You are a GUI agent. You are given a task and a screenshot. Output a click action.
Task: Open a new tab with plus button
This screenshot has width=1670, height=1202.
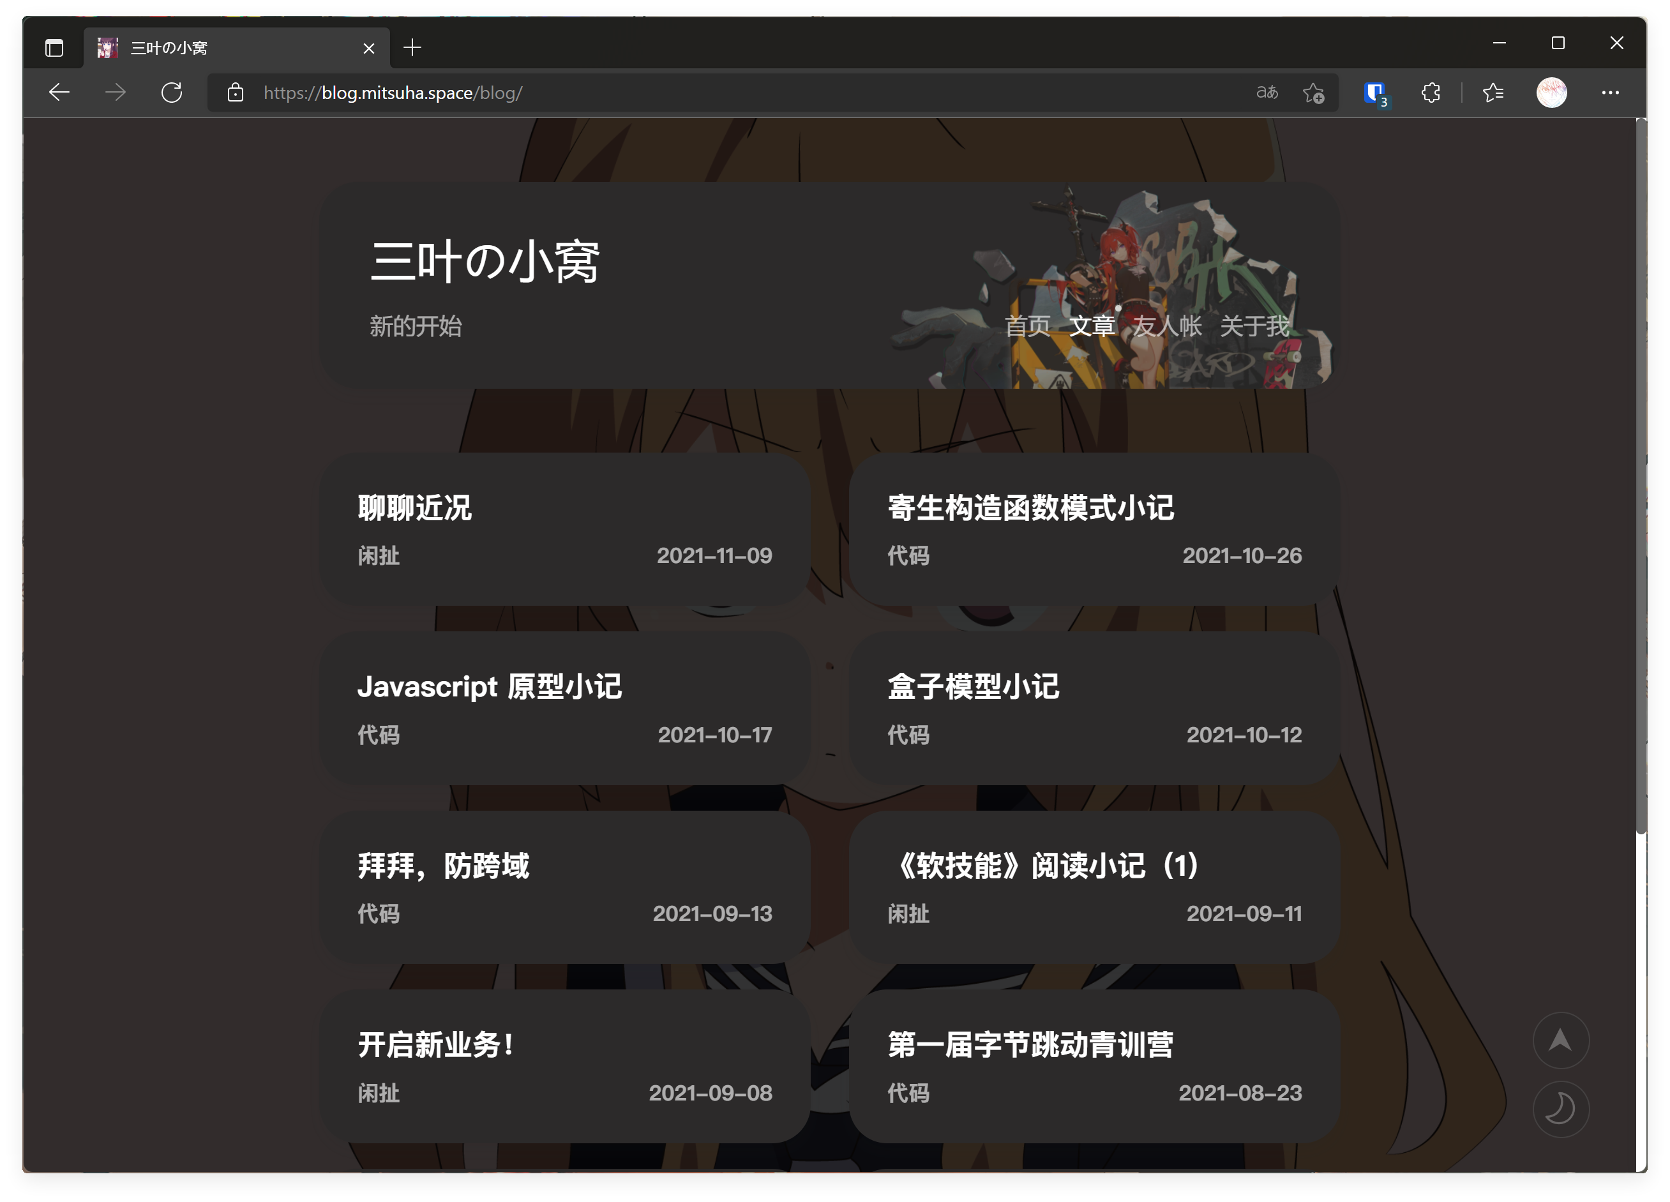[412, 49]
